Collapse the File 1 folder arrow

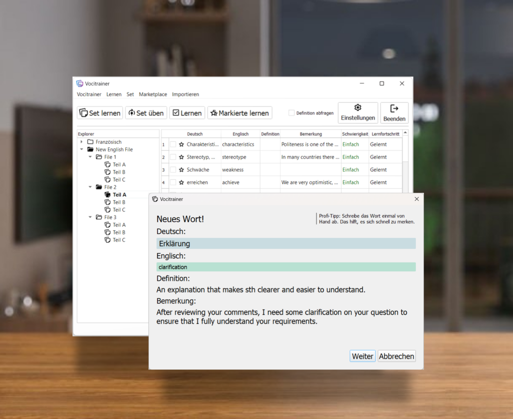click(90, 157)
